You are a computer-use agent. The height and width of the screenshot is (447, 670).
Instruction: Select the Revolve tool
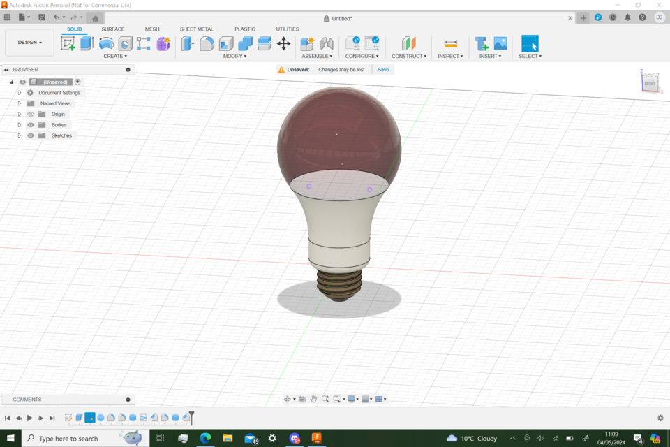coord(106,44)
